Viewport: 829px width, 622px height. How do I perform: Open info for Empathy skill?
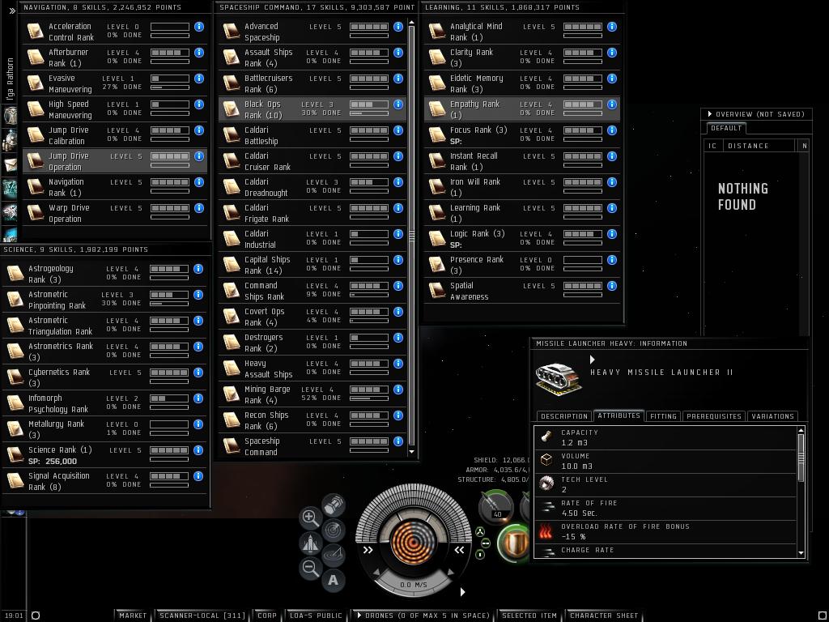coord(612,104)
